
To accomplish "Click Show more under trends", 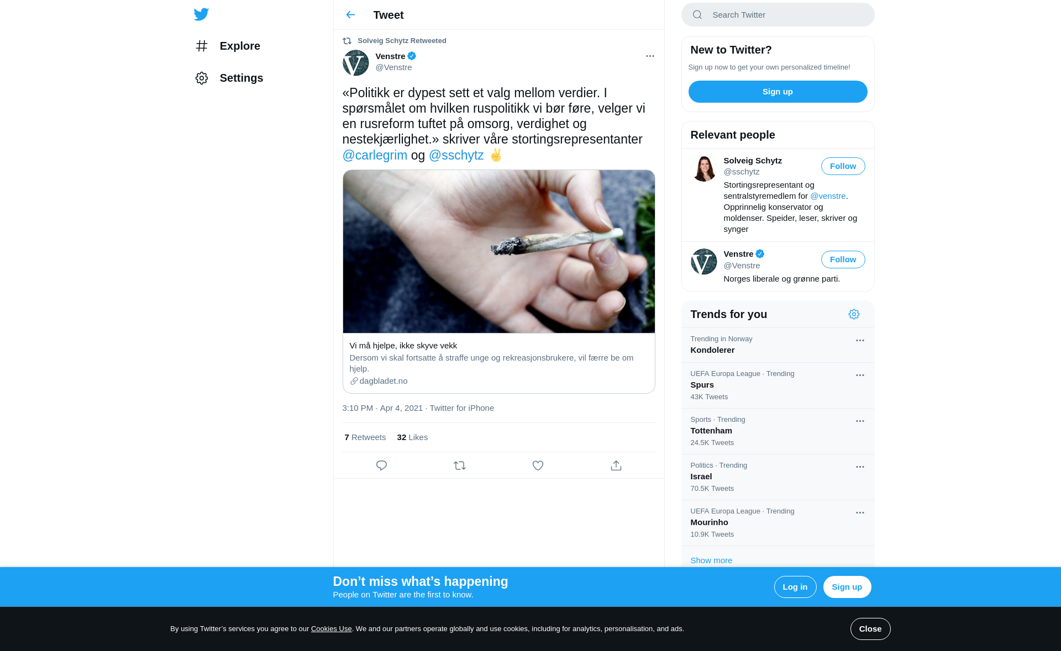I will click(711, 560).
